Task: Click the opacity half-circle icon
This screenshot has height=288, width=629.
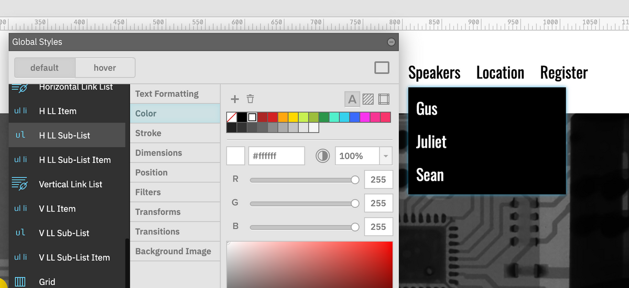Action: click(x=322, y=156)
